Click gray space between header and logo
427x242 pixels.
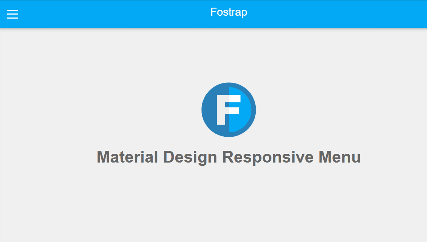tap(229, 55)
